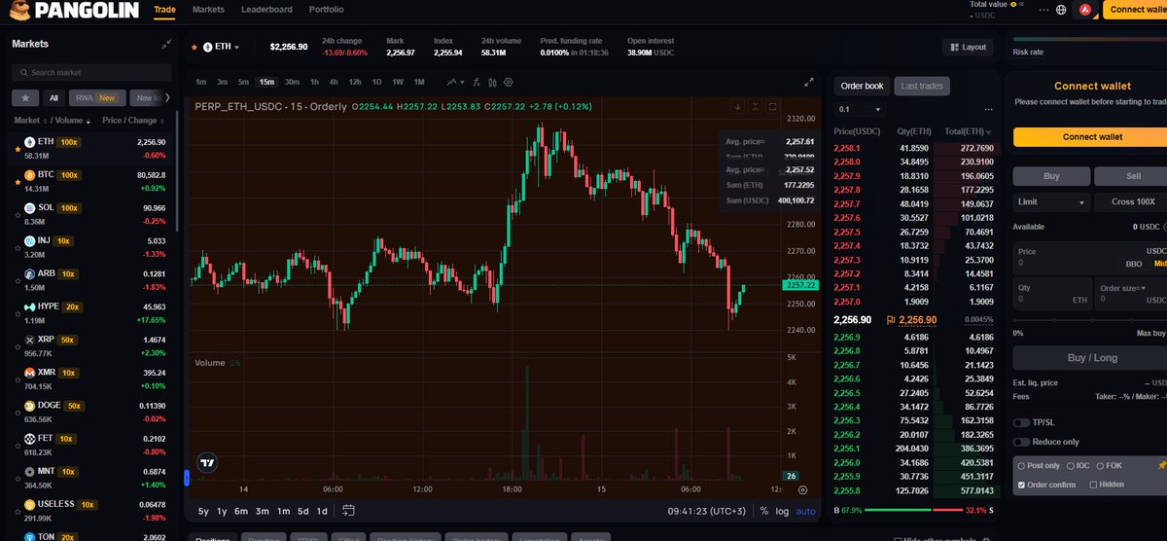Screen dimensions: 1167x541
Task: Click the Layout button
Action: pos(967,47)
